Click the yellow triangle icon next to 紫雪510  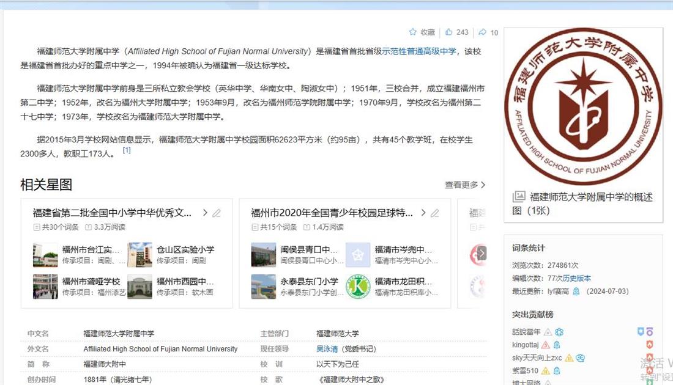546,371
